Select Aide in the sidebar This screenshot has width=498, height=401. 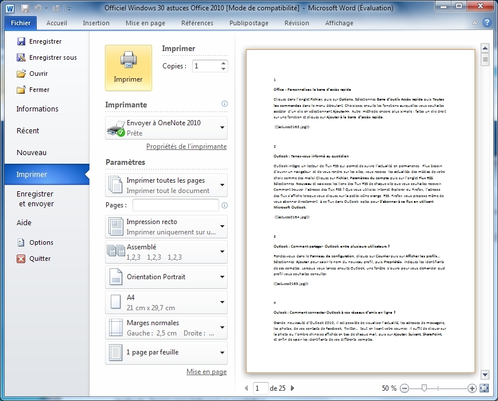point(47,222)
